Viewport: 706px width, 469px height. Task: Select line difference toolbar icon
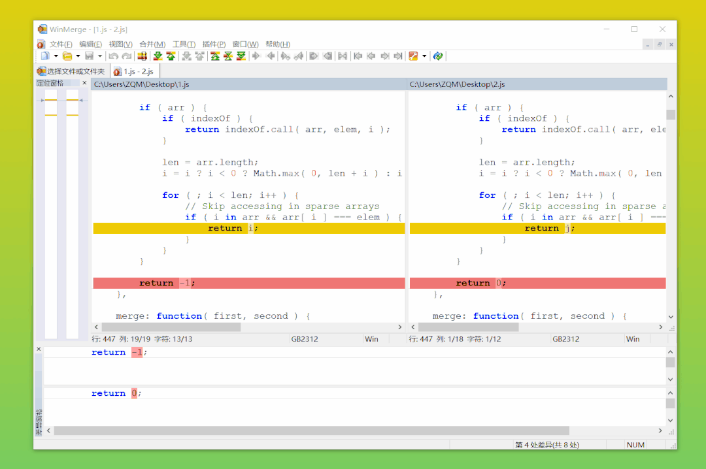tap(143, 56)
